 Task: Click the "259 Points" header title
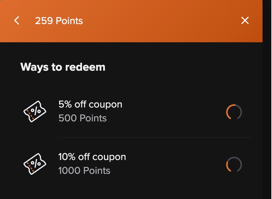[59, 21]
